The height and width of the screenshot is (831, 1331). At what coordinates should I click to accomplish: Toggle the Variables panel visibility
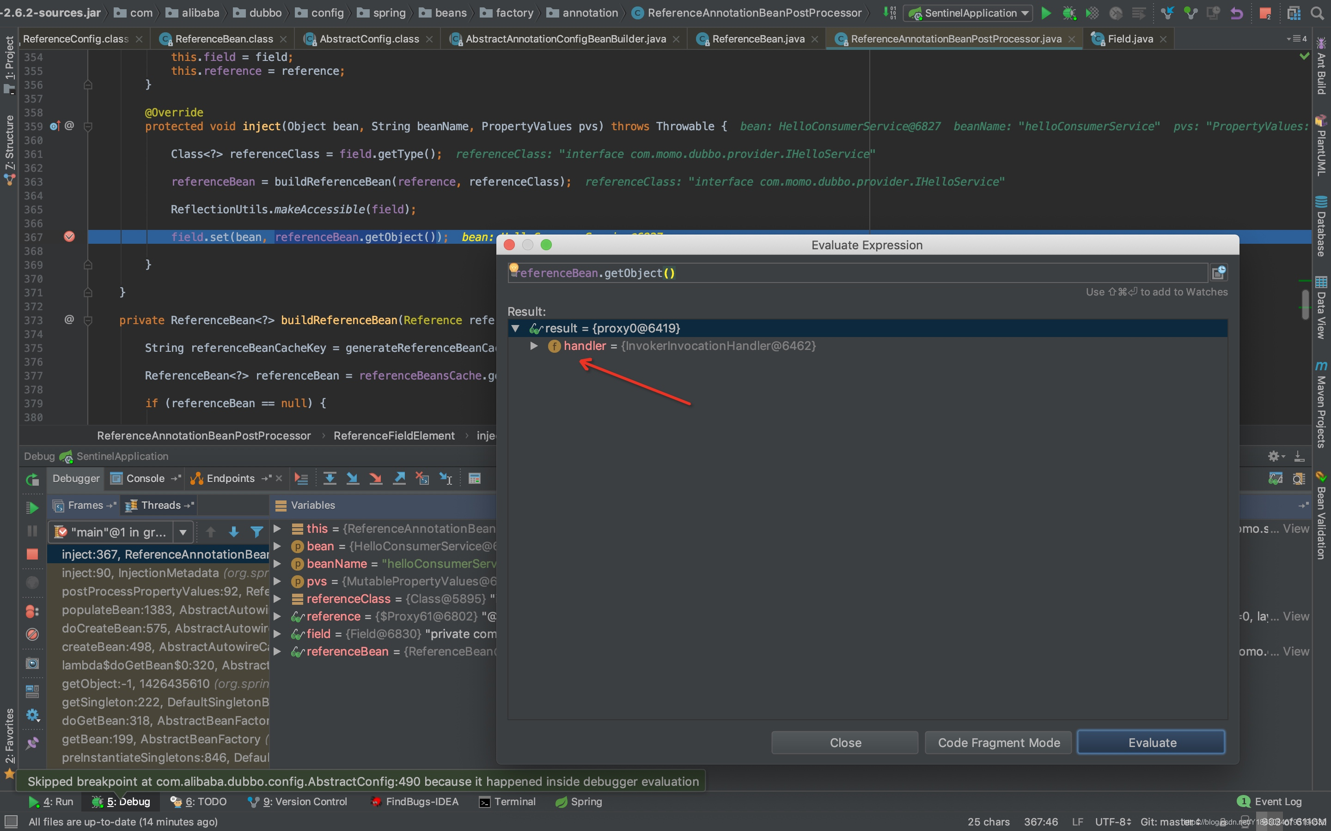(311, 505)
